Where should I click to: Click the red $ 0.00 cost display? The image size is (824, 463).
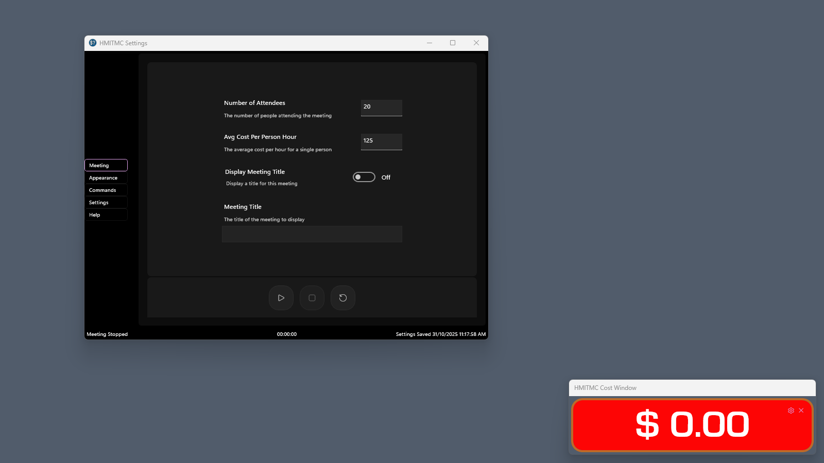pyautogui.click(x=692, y=425)
